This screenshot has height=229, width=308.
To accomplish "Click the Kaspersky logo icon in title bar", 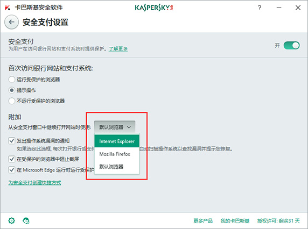I will tap(8, 8).
